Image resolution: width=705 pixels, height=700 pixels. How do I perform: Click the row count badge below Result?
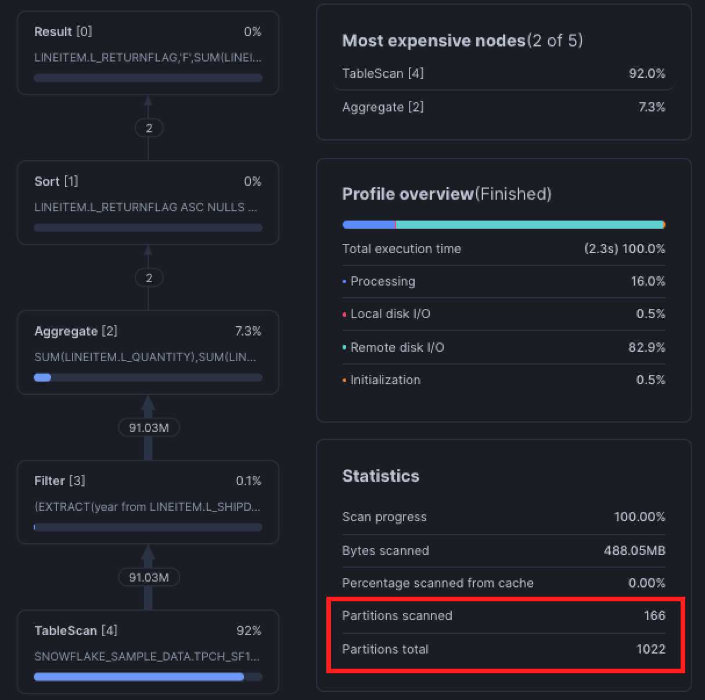[x=149, y=128]
